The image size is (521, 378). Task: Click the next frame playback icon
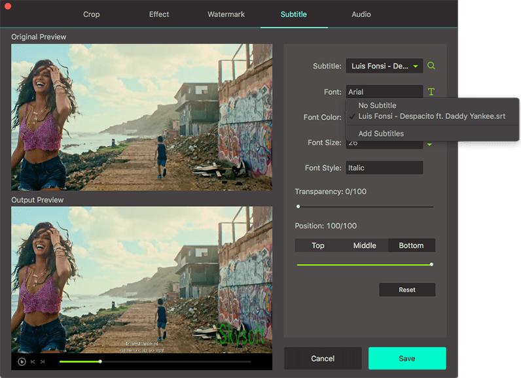[x=43, y=362]
